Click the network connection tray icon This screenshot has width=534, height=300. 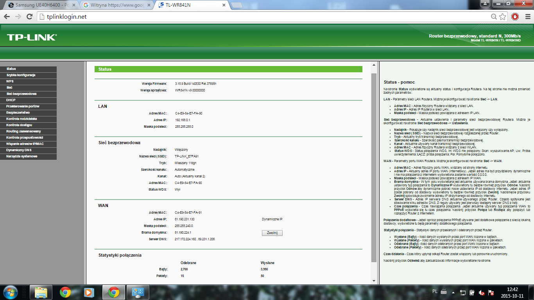pyautogui.click(x=463, y=292)
